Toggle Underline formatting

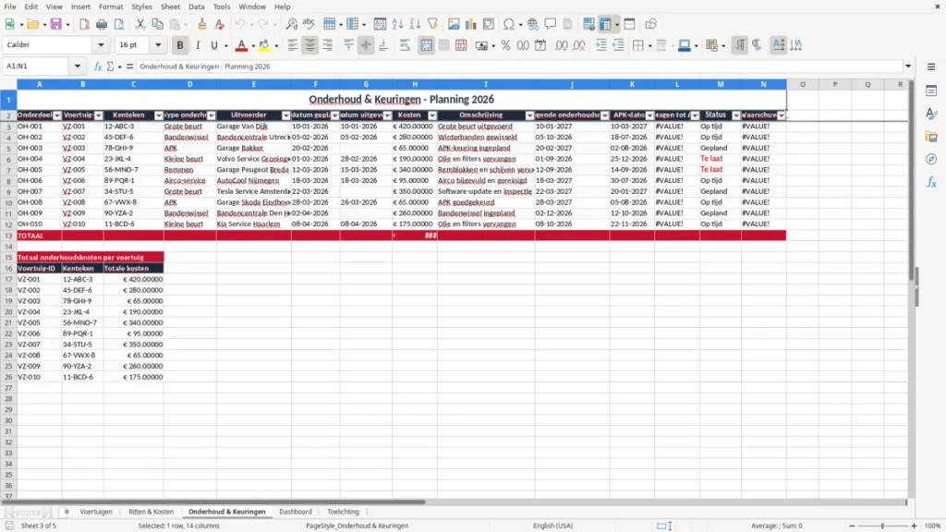(x=213, y=45)
